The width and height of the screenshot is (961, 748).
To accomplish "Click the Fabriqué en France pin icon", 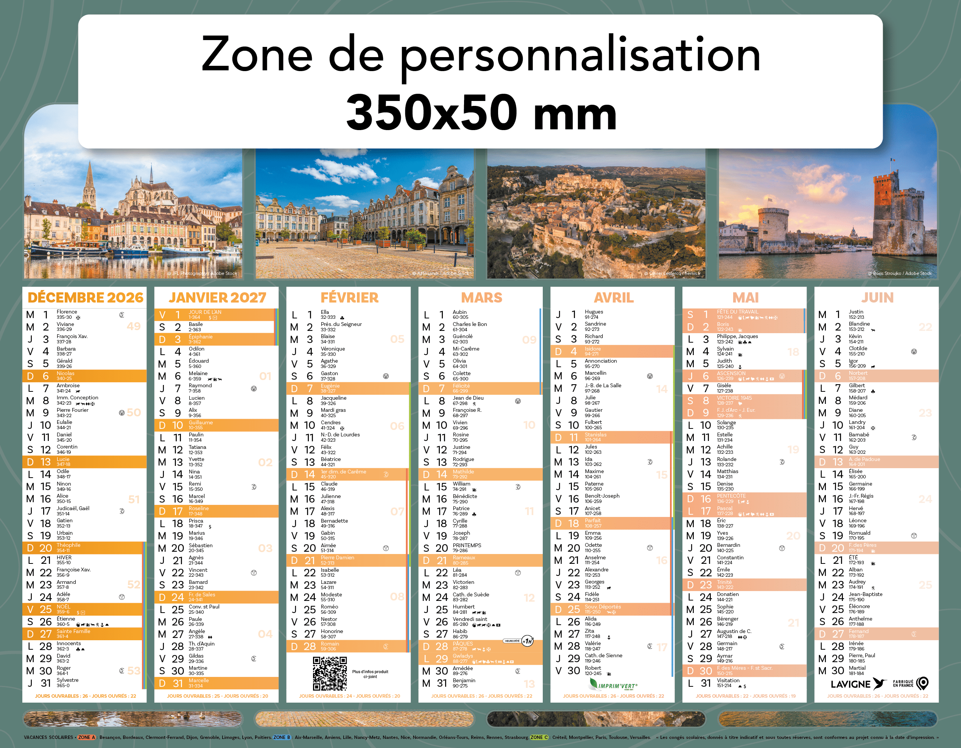I will (x=923, y=683).
